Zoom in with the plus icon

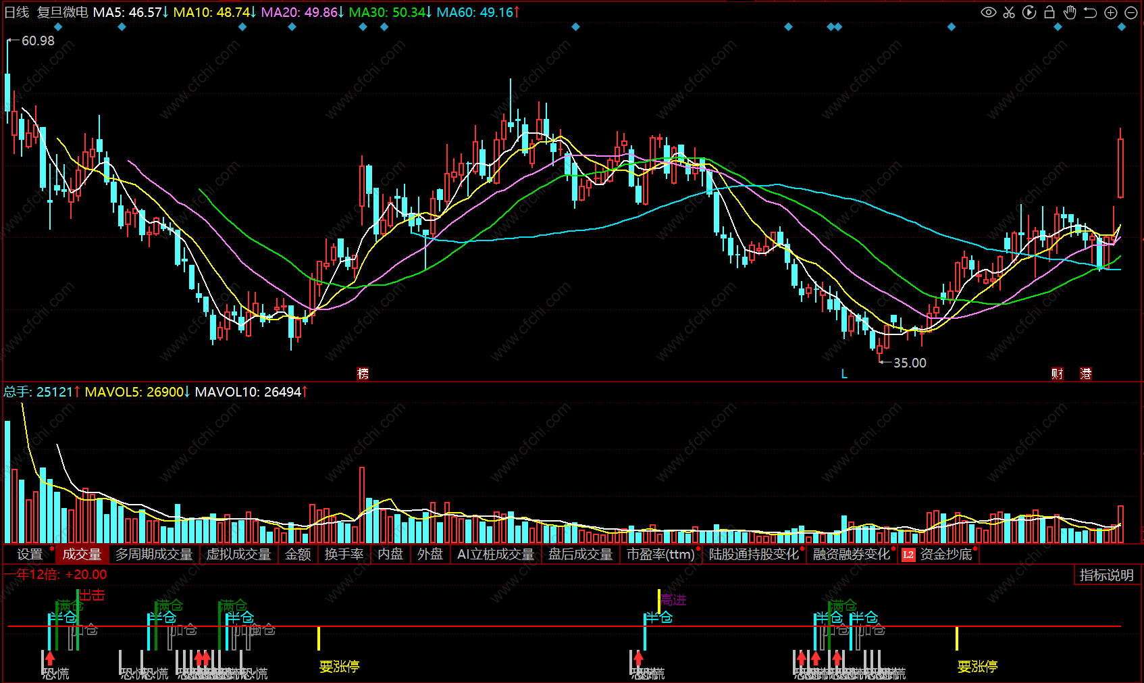[1111, 12]
